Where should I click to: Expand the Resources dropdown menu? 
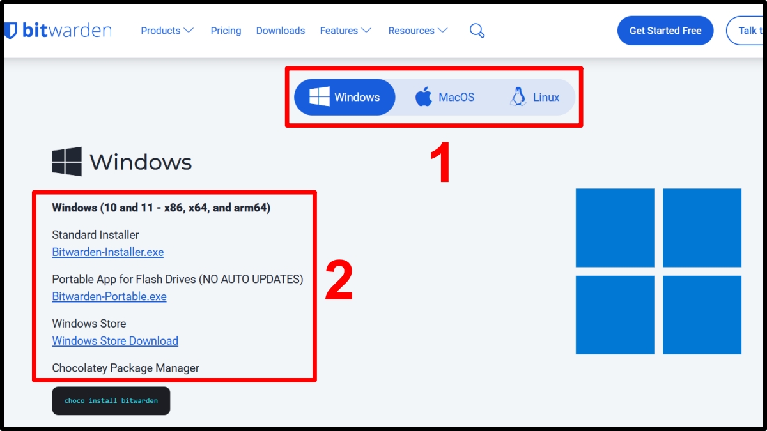[x=418, y=31]
